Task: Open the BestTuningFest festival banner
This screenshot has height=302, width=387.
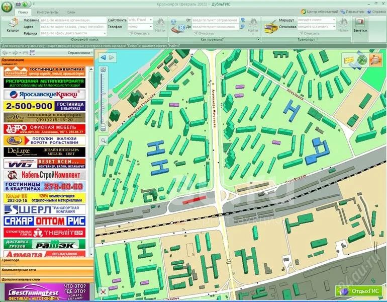Action: (x=47, y=291)
